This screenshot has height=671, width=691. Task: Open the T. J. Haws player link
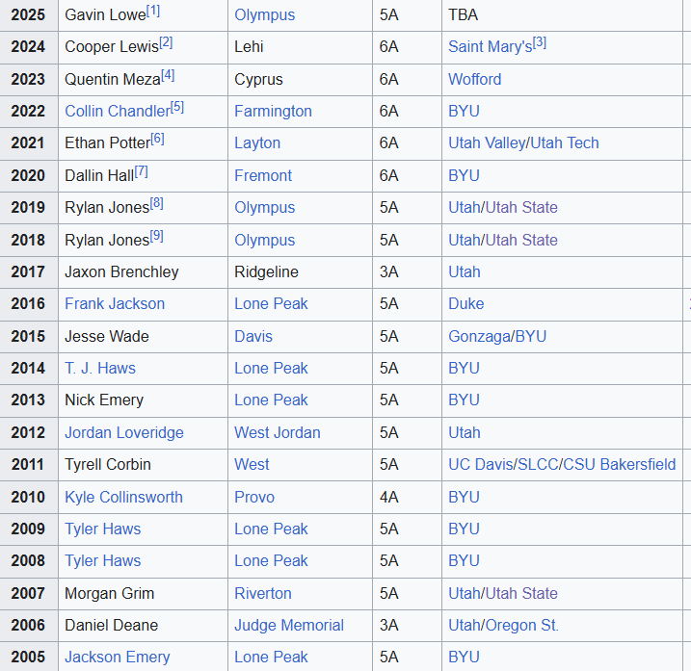point(100,368)
